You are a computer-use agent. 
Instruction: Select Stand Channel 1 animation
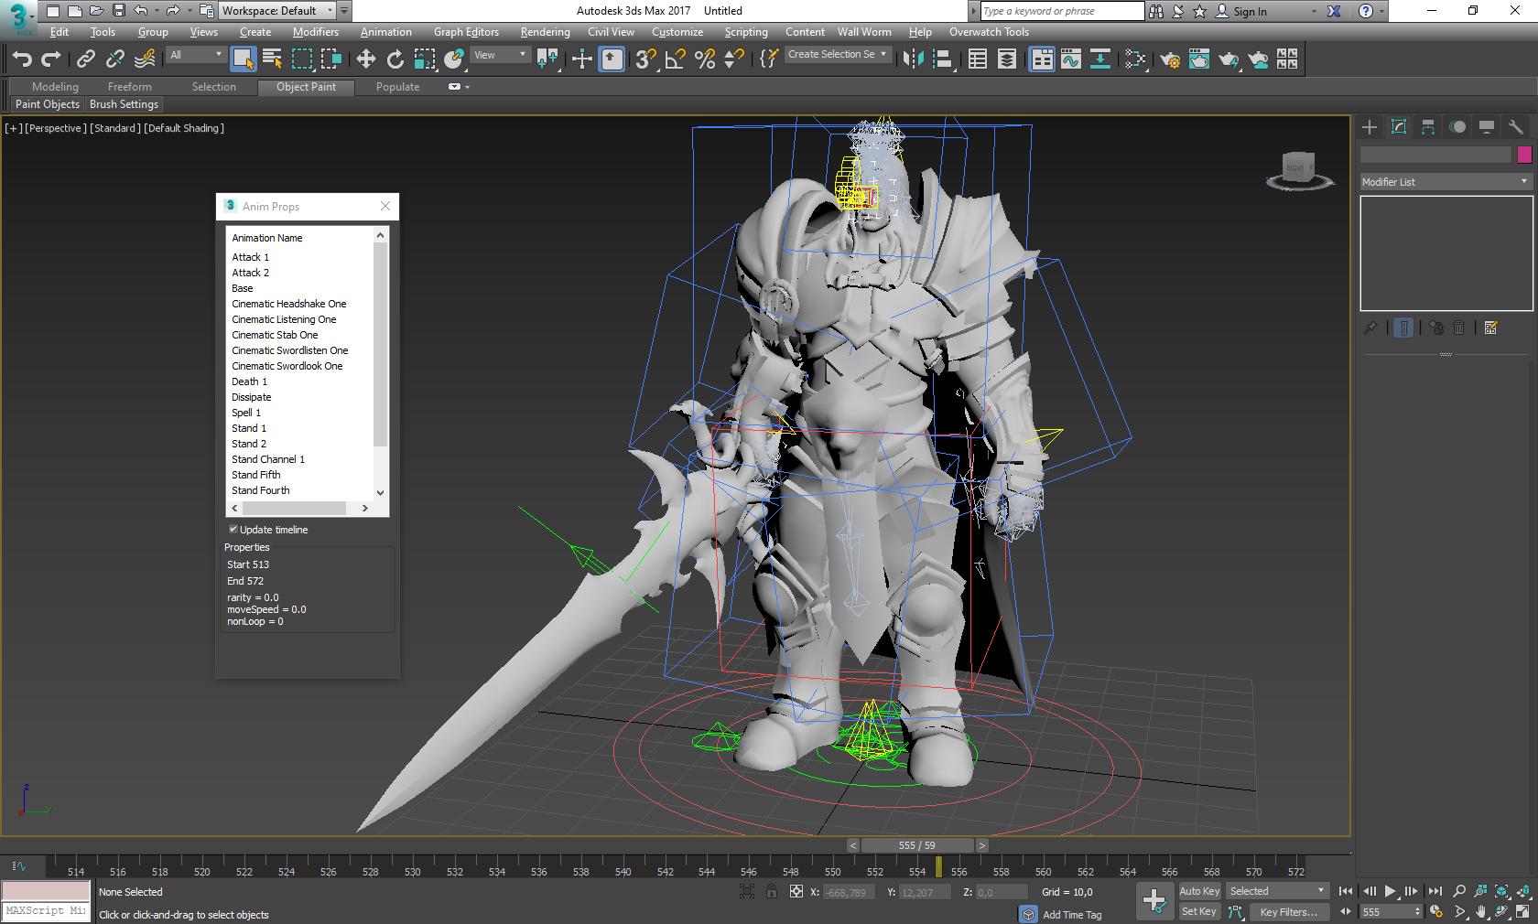(268, 459)
